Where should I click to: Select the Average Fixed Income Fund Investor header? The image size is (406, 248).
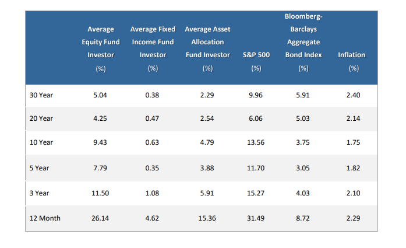click(153, 48)
